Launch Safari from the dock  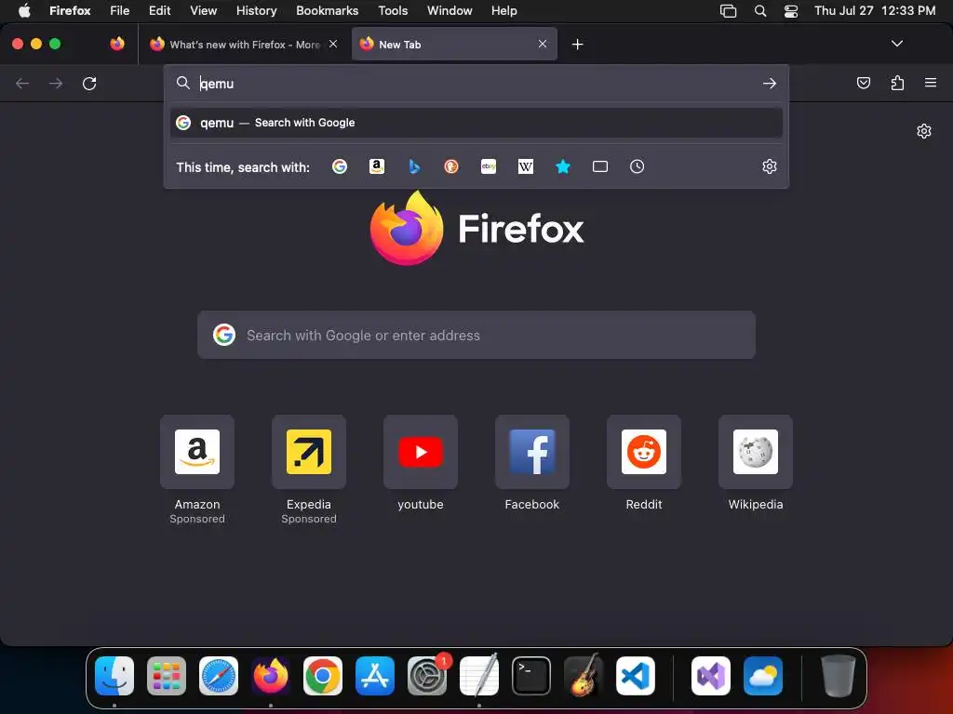218,676
